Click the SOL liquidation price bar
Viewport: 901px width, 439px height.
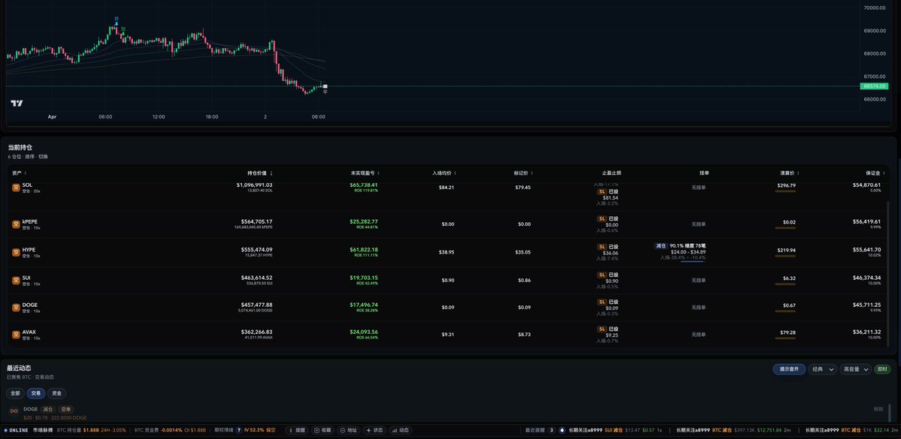pos(785,191)
